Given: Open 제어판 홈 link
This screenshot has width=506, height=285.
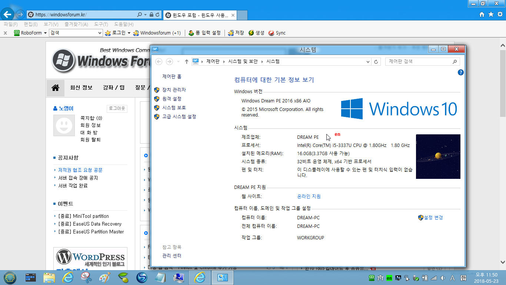Looking at the screenshot, I should [172, 76].
